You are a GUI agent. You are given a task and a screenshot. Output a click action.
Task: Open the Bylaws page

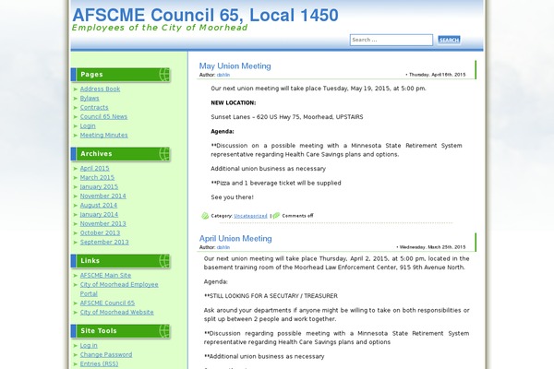(x=90, y=98)
